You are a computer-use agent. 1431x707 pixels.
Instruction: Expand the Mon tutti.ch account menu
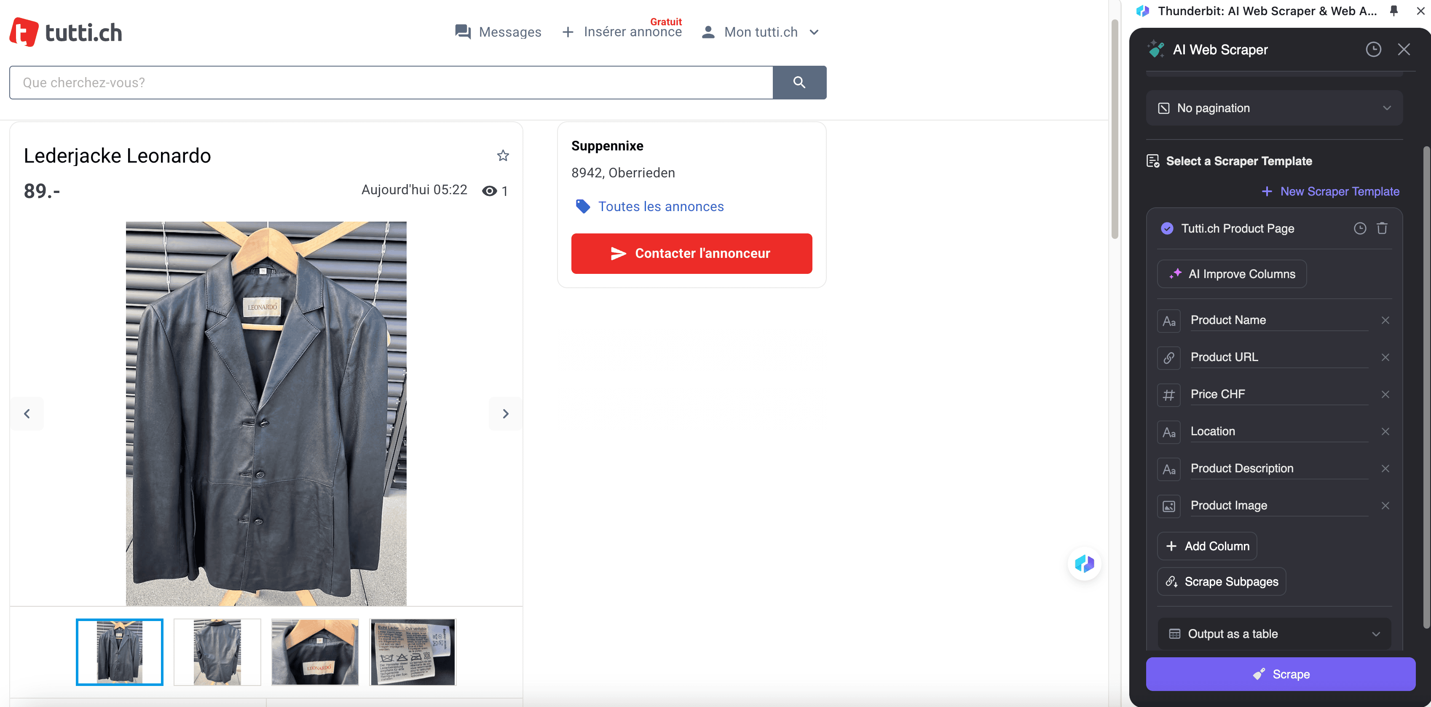pyautogui.click(x=761, y=32)
